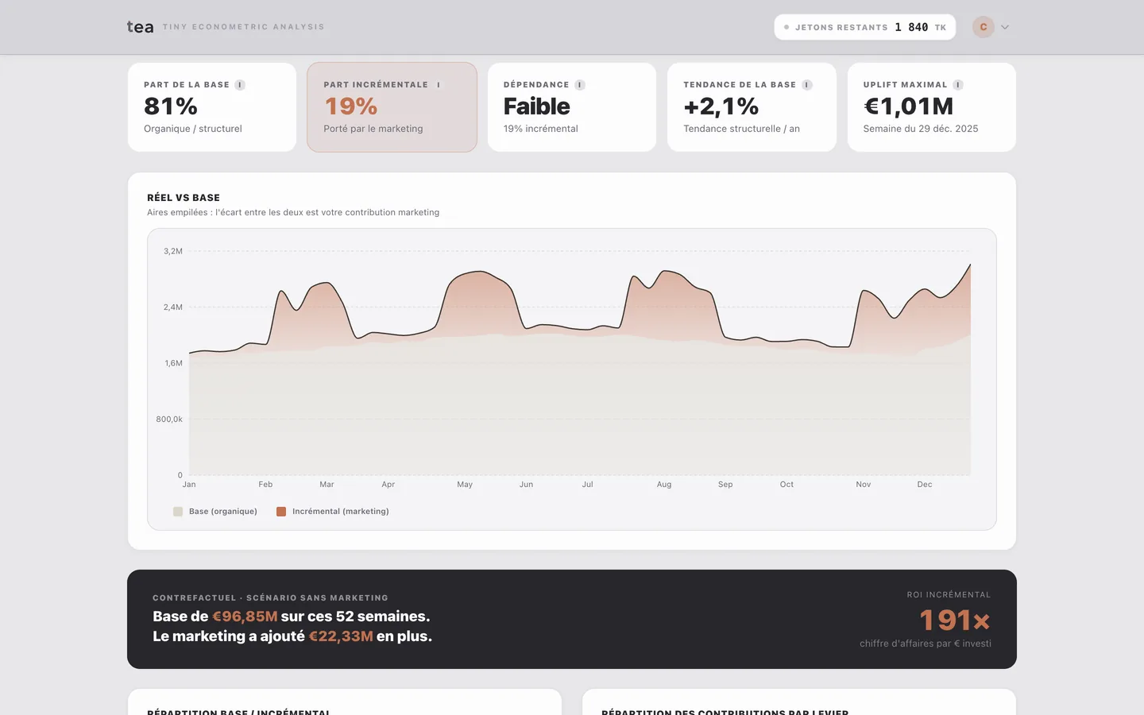Screen dimensions: 1144x715
Task: Click the info icon beside Part incrémentale
Action: [439, 85]
